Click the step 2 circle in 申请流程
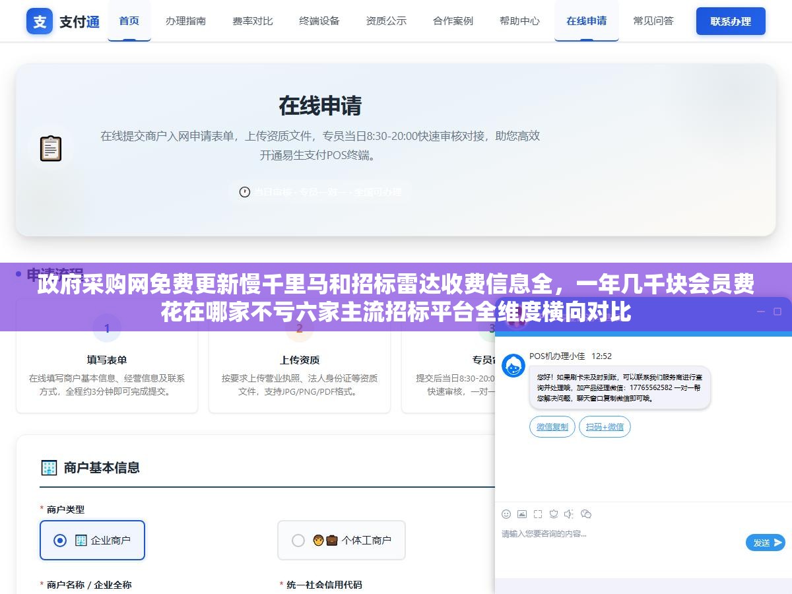The height and width of the screenshot is (594, 792). pos(300,328)
